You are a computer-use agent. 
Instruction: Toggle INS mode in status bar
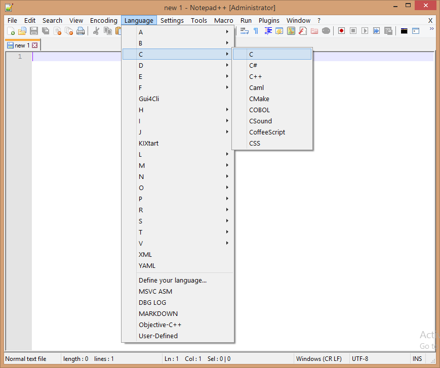[417, 359]
